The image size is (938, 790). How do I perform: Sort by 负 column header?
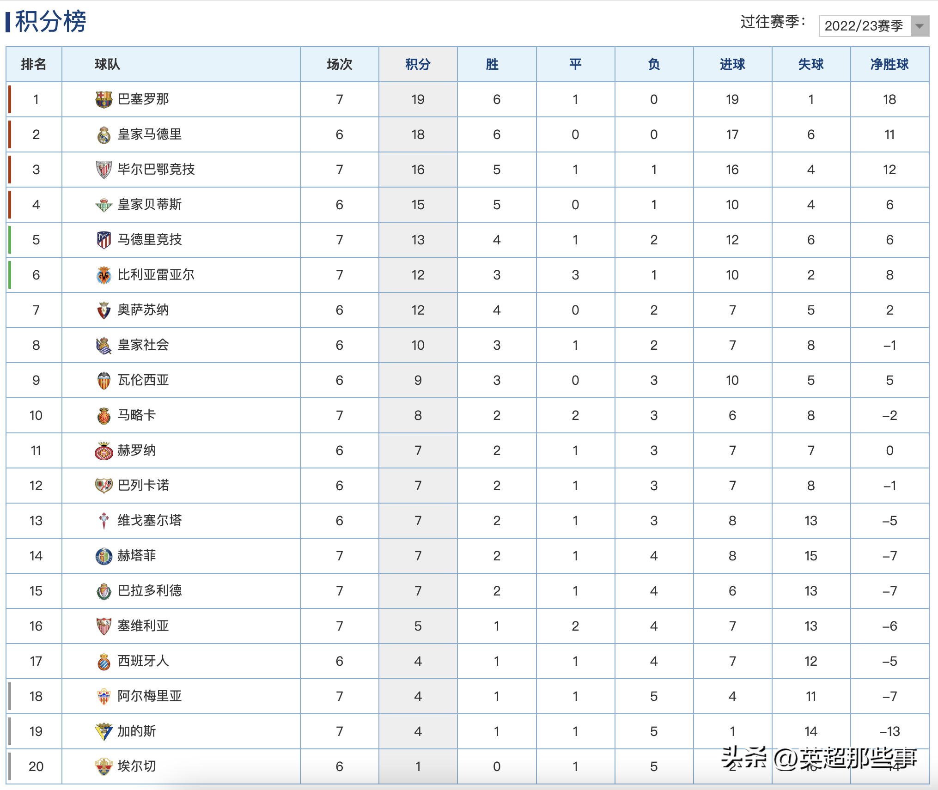click(654, 64)
